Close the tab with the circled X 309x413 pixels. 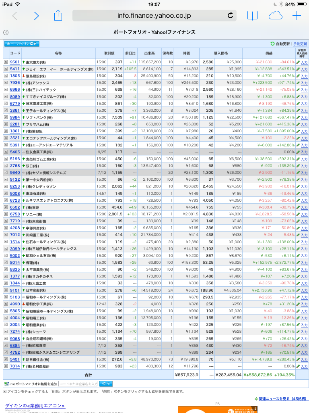[x=6, y=32]
